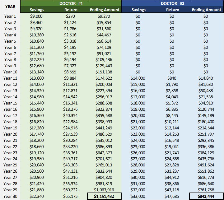This screenshot has height=200, width=224.
Task: Click the $9,000 savings cell in Year 1
Action: tap(37, 16)
